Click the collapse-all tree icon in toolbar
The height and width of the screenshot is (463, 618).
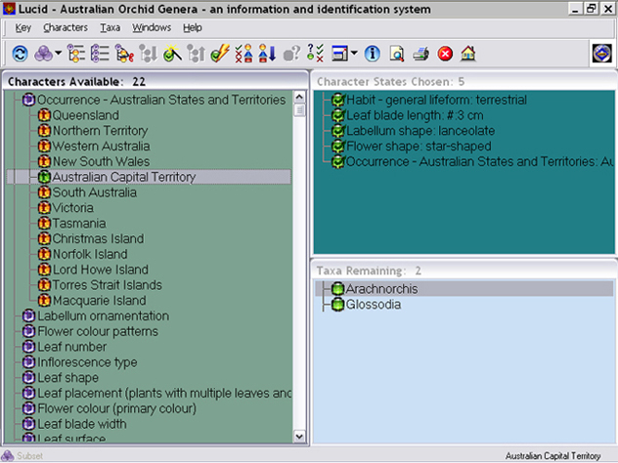tap(100, 54)
